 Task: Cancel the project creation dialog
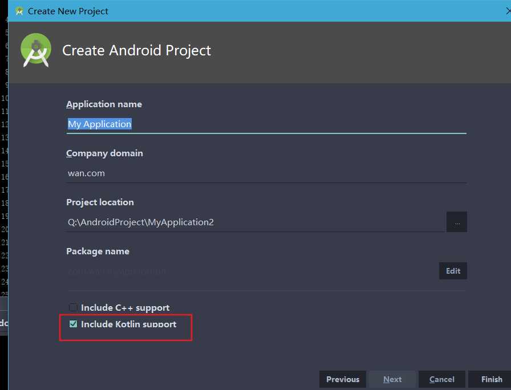tap(442, 379)
